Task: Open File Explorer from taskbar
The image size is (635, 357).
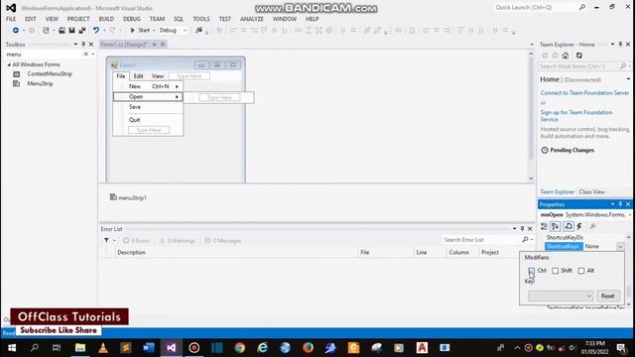Action: pyautogui.click(x=80, y=348)
